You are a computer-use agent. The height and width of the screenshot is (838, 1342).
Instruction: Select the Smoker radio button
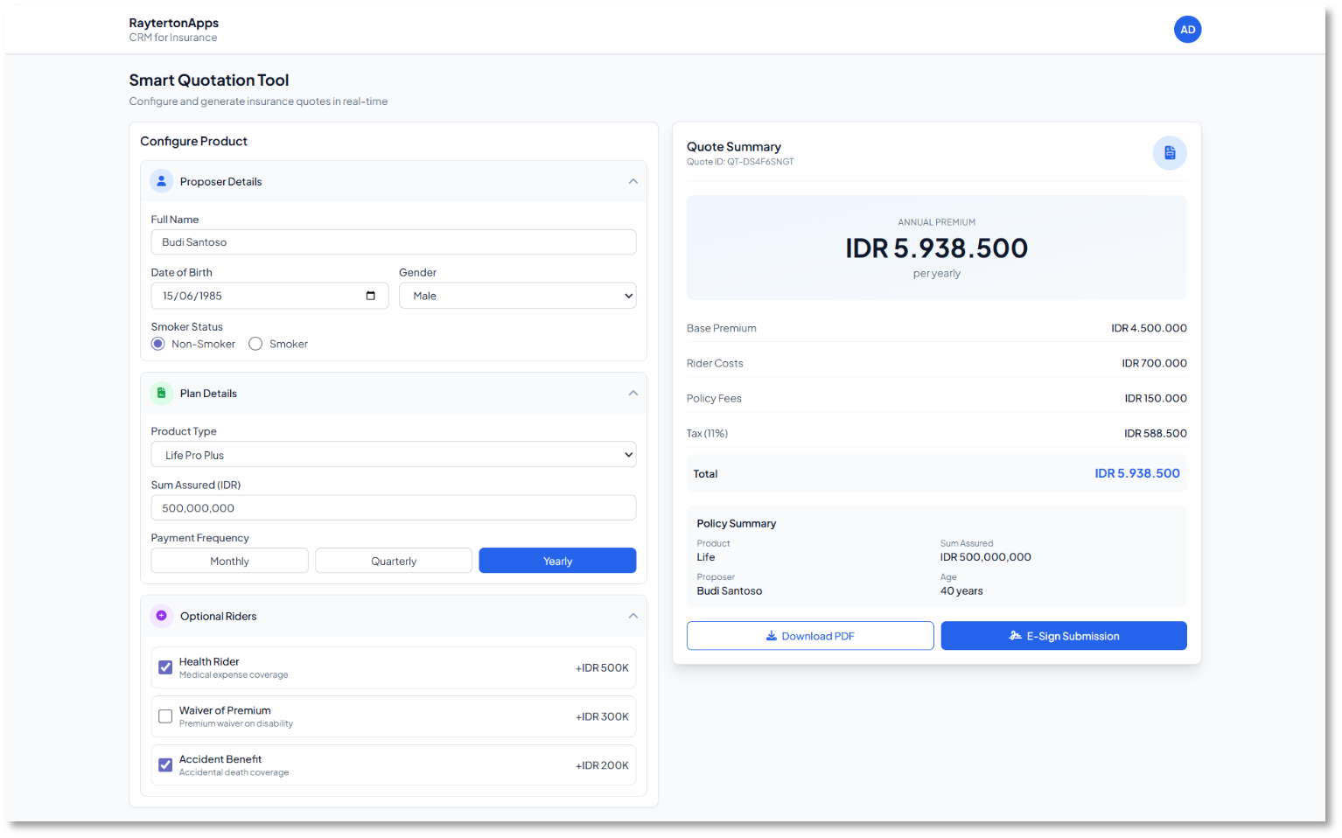255,344
